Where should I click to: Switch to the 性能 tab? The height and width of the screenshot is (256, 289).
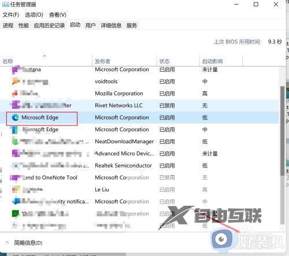click(x=24, y=25)
